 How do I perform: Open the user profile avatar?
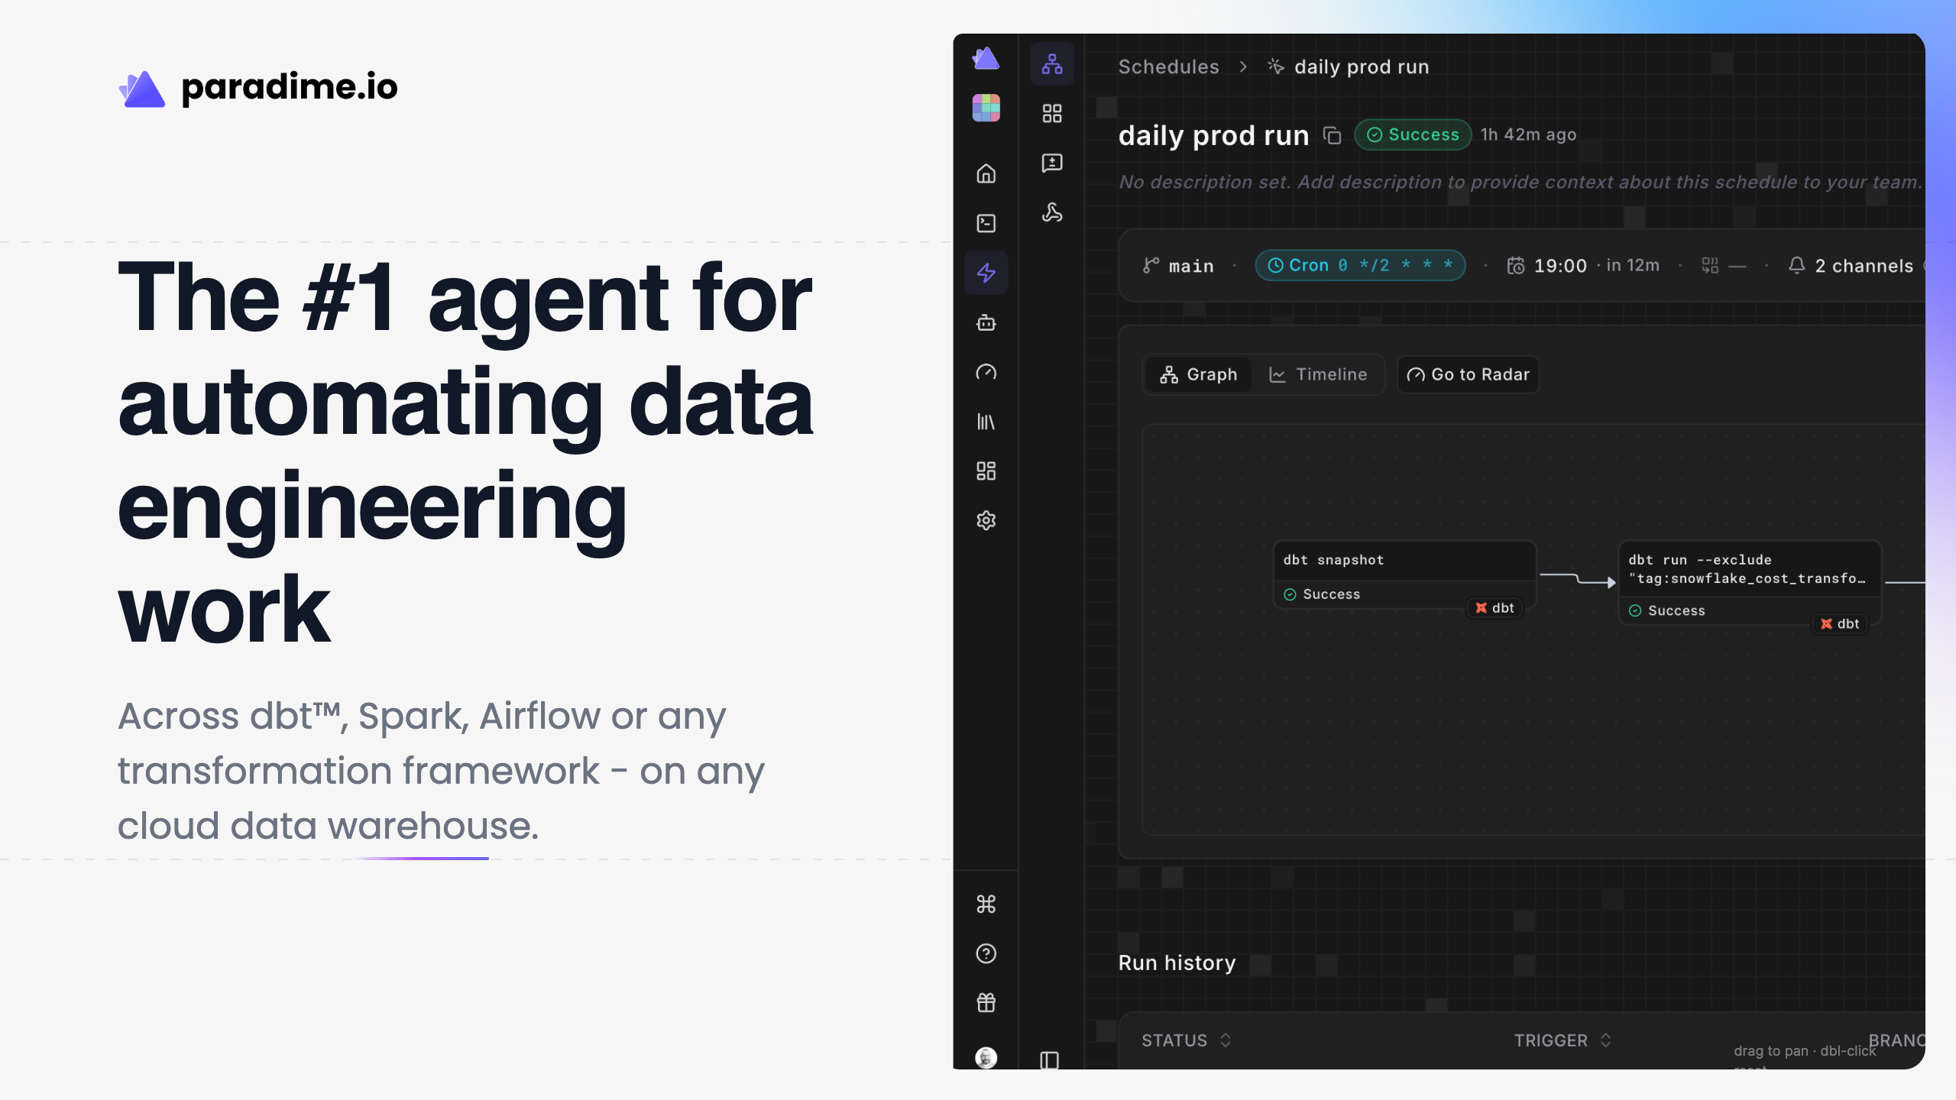coord(986,1057)
